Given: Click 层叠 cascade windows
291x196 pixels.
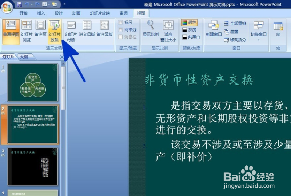Looking at the screenshot, I should [x=231, y=32].
